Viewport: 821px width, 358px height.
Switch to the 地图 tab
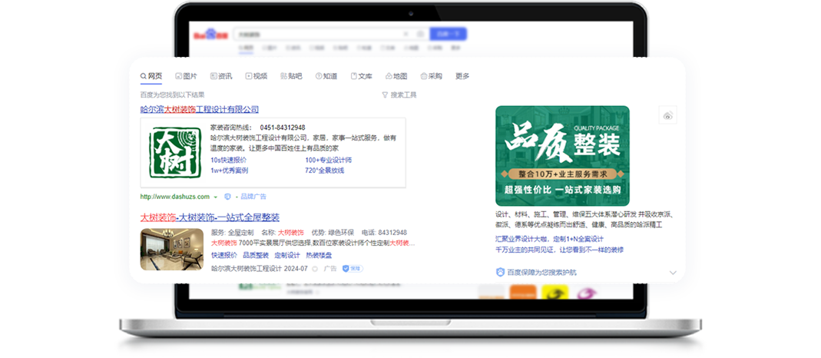[396, 76]
